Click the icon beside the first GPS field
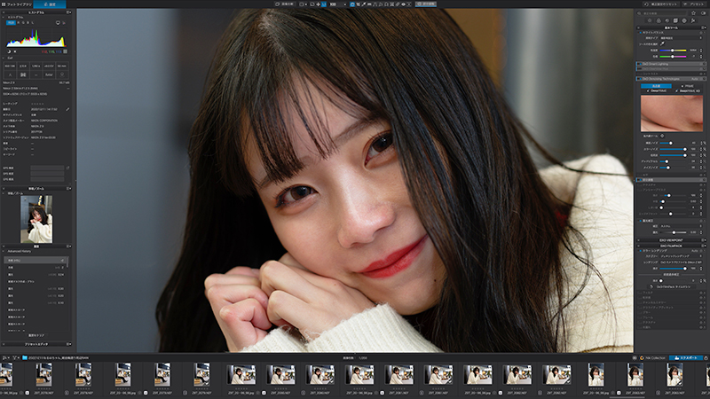 coord(68,168)
